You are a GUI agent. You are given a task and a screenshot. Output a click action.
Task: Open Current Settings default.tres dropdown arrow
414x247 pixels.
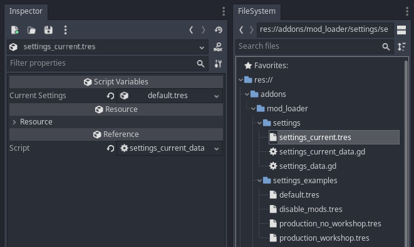coord(217,96)
